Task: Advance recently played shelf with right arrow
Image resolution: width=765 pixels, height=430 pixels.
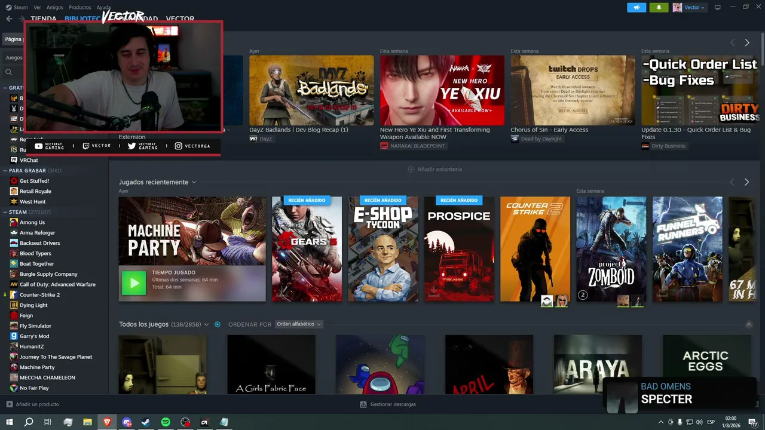Action: [746, 182]
